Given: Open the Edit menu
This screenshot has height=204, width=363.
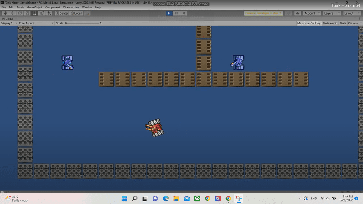Looking at the screenshot, I should (11, 7).
